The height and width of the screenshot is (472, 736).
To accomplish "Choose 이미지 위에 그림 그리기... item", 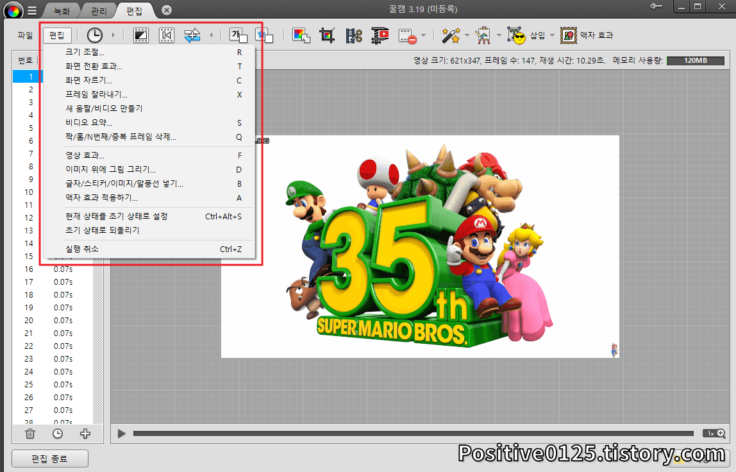I will pos(149,169).
